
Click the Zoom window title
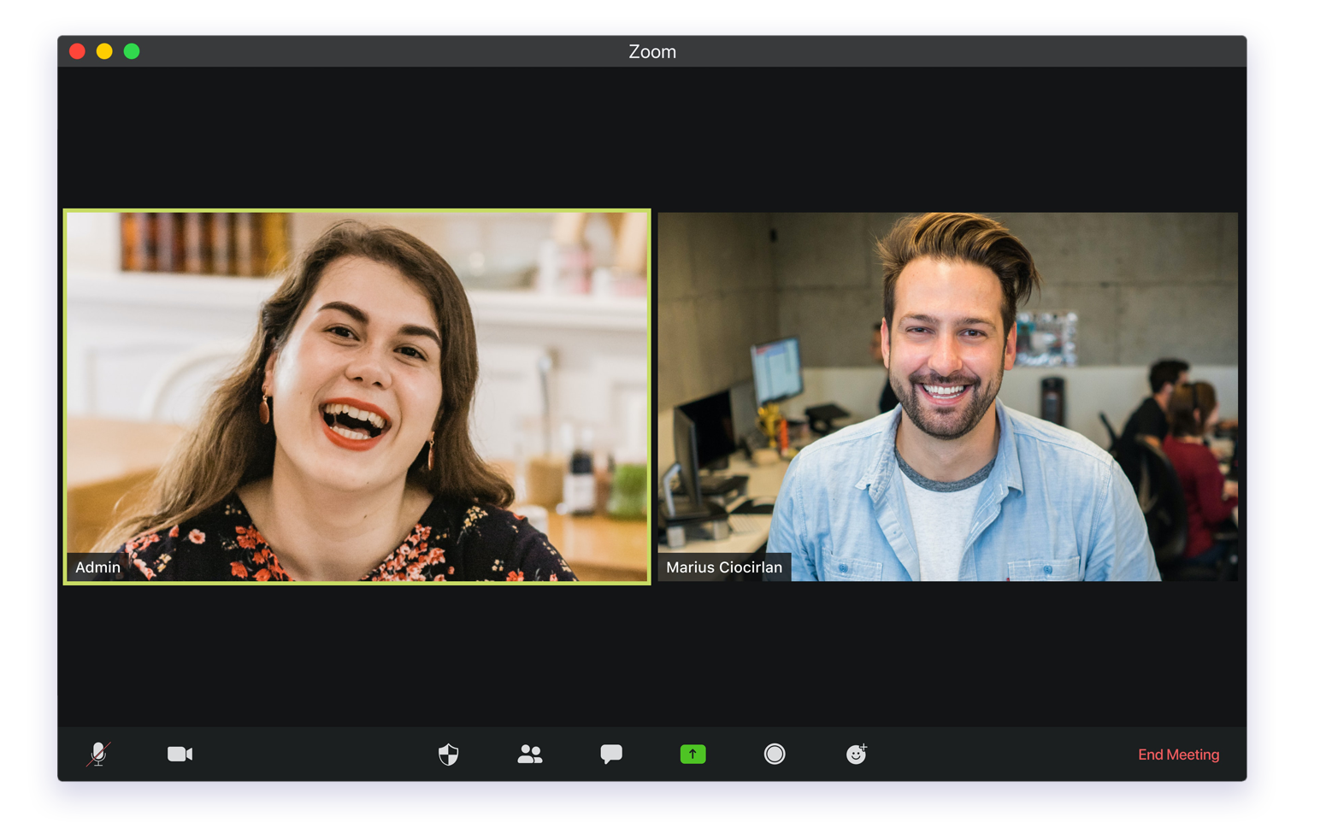click(652, 51)
